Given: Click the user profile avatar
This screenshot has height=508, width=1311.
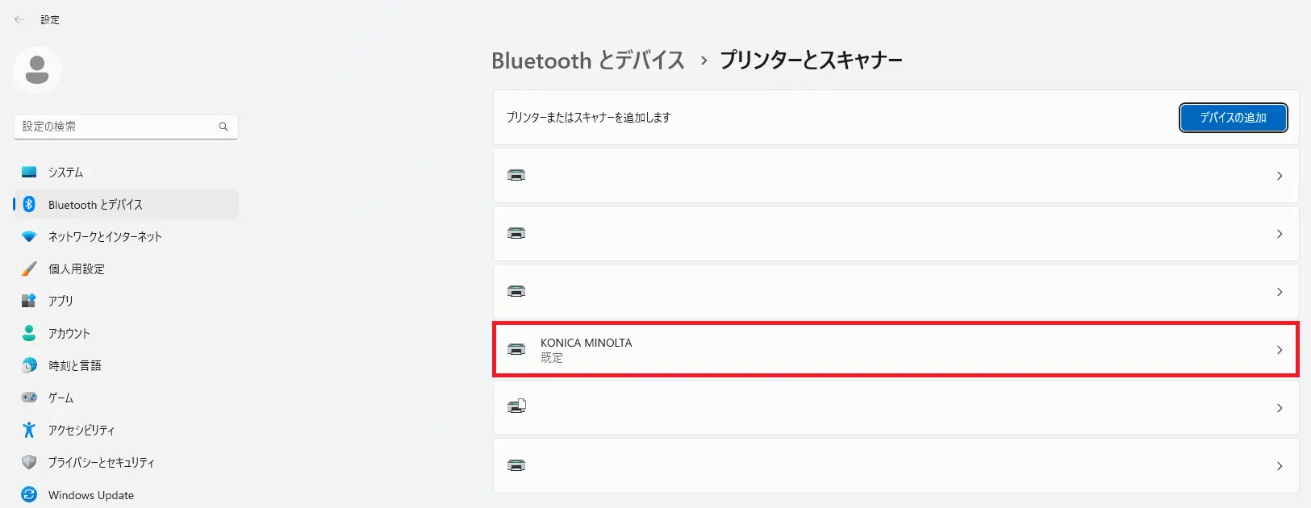Looking at the screenshot, I should [37, 70].
